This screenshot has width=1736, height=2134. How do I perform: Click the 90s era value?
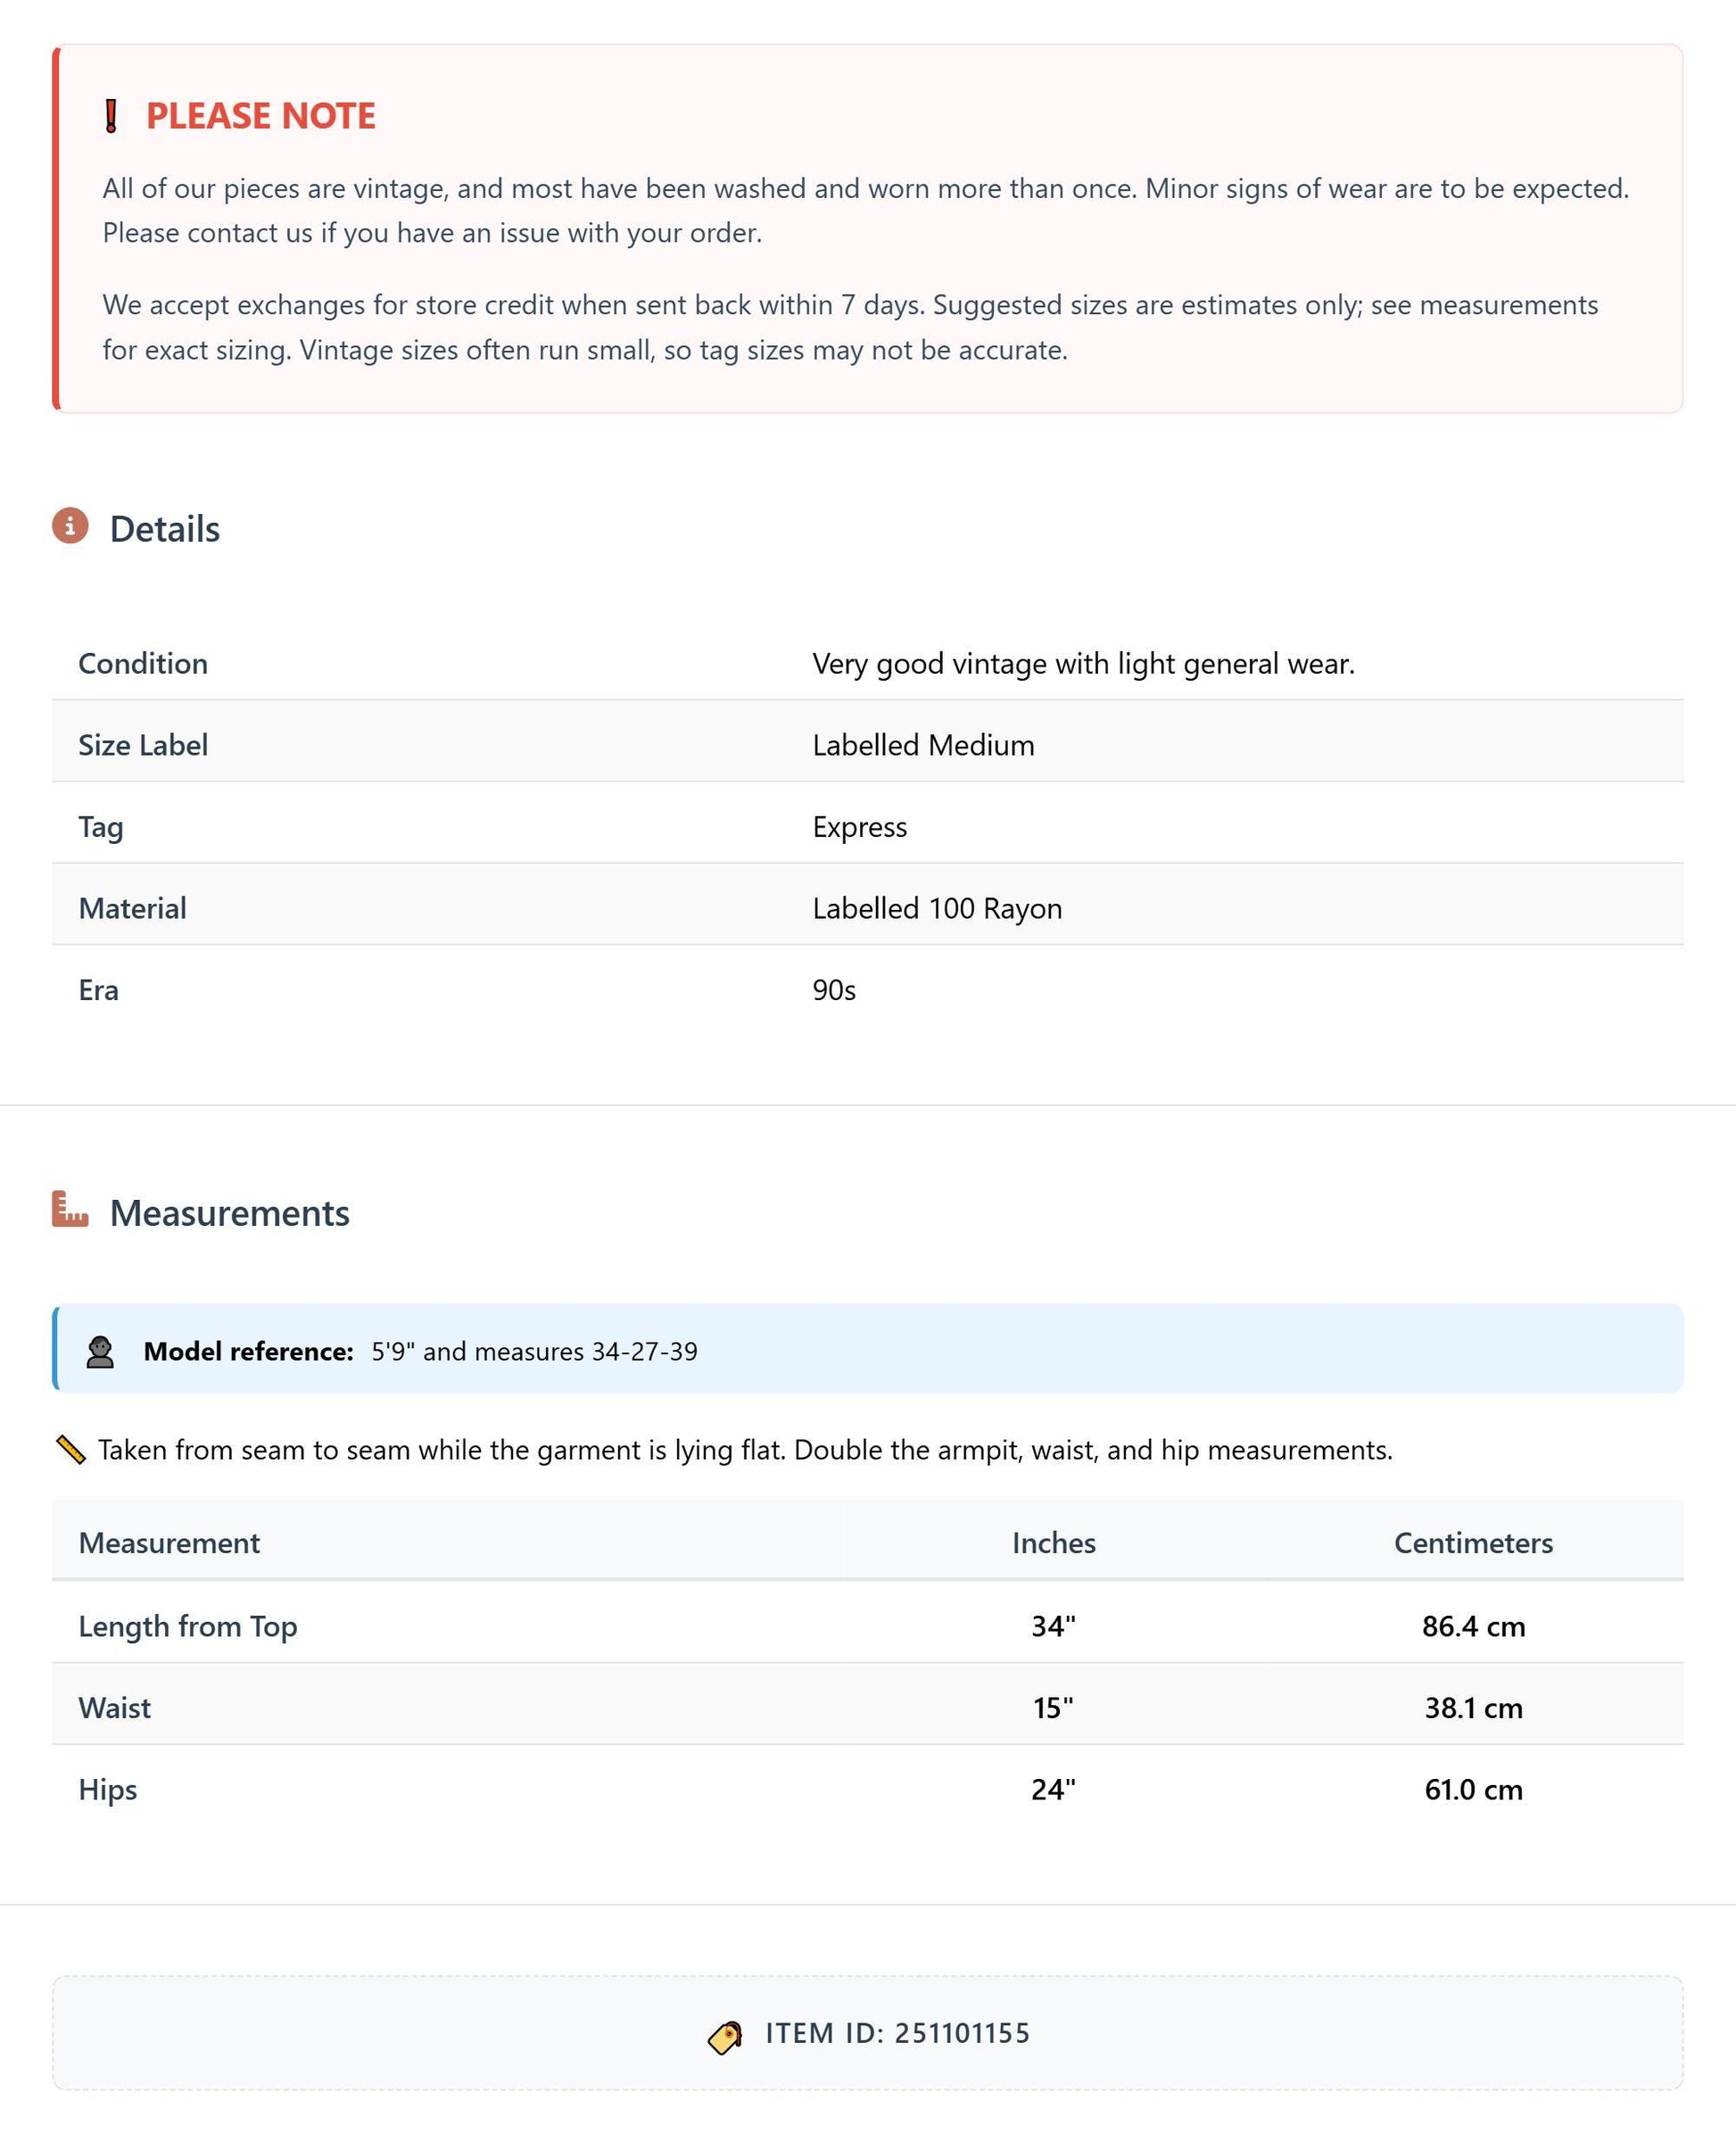(x=834, y=990)
